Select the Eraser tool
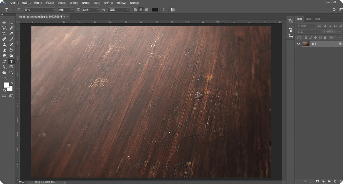This screenshot has height=184, width=343. (4, 50)
